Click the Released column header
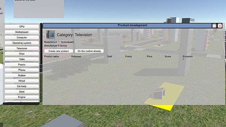Image resolution: width=226 pixels, height=127 pixels. click(76, 57)
